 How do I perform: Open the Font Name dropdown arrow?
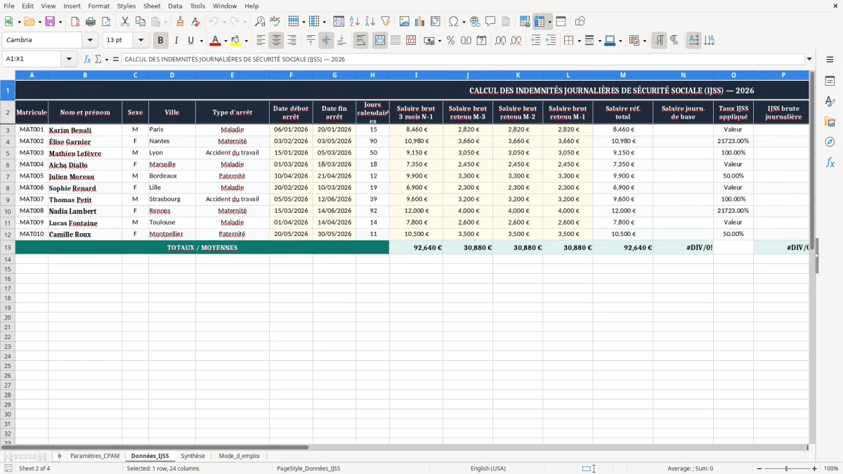tap(89, 41)
